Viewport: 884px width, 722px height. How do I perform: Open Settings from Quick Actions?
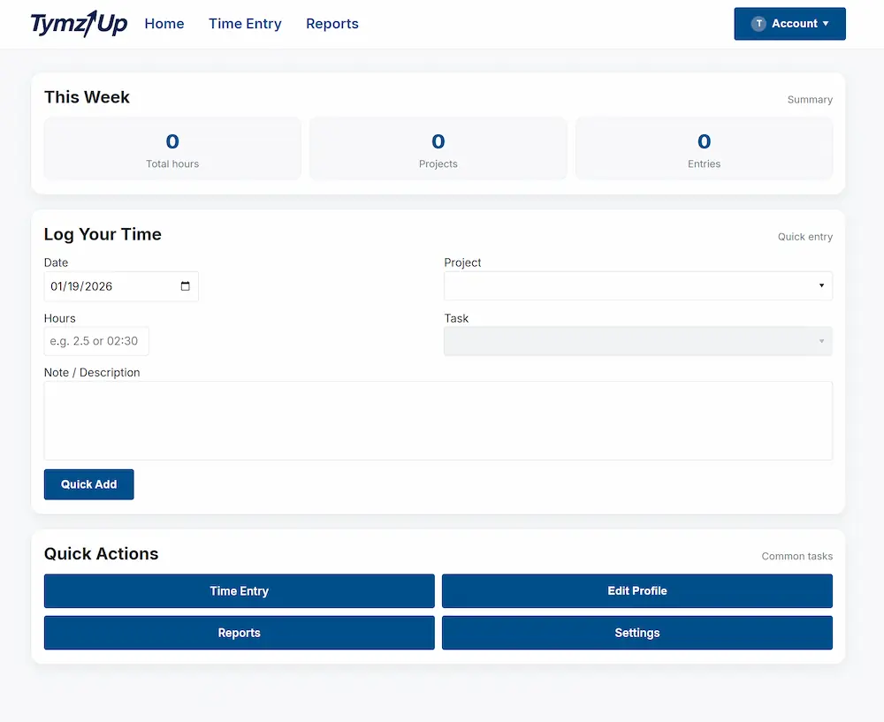(x=636, y=633)
